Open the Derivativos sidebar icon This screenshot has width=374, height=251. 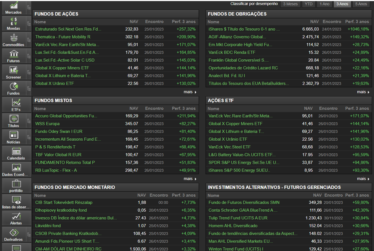[x=14, y=232]
